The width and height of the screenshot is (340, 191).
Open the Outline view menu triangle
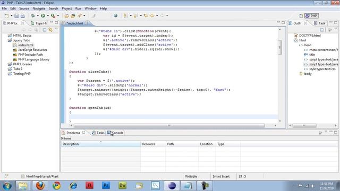coord(336,29)
